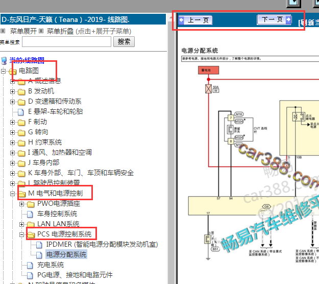The height and width of the screenshot is (284, 319).
Task: Click the page icon of 车身控制系统
Action: click(x=30, y=214)
